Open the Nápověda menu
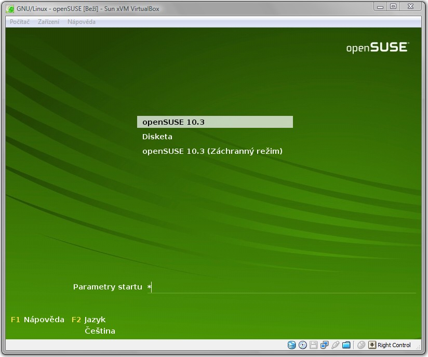Screen dimensions: 428x357 point(82,22)
